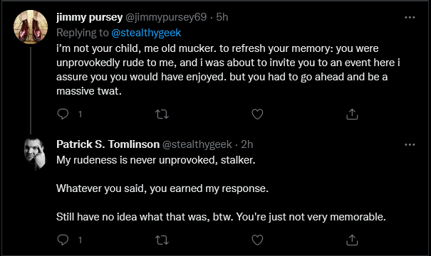Retweet Patrick S. Tomlinson's tweet

click(x=162, y=240)
